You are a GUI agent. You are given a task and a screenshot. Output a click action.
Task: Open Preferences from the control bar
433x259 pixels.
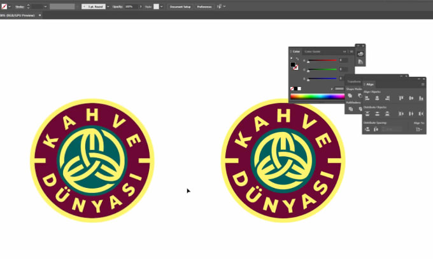coord(204,6)
